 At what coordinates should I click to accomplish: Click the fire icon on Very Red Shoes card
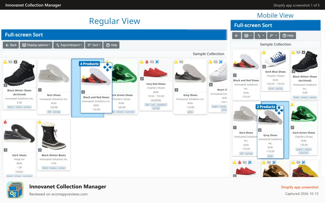pyautogui.click(x=147, y=62)
